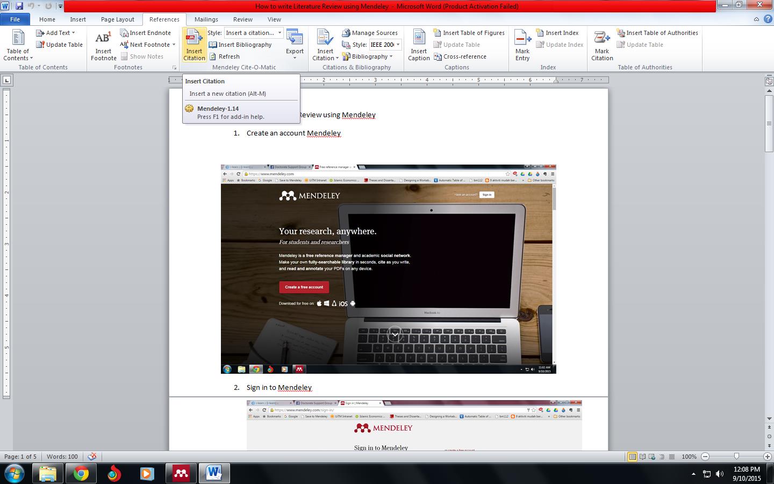Click the Select Browse Object button
Image resolution: width=774 pixels, height=484 pixels.
coord(769,436)
